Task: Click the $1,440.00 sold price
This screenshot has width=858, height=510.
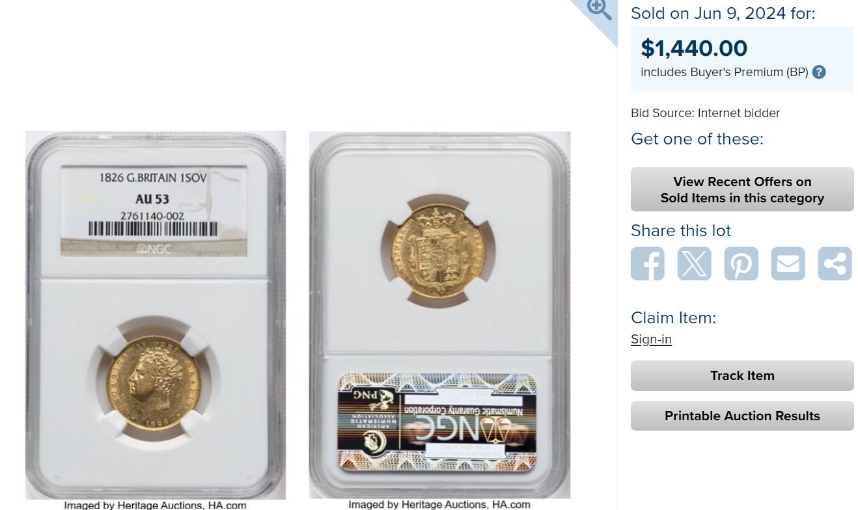Action: (x=694, y=48)
